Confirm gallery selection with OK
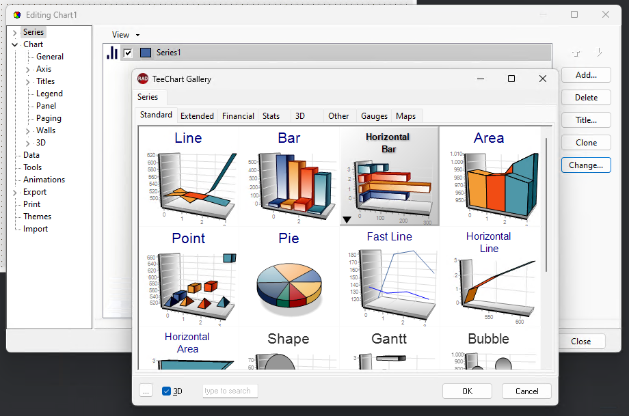Screen dimensions: 629x416 (468, 391)
